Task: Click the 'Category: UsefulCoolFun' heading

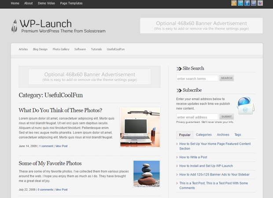Action: (x=51, y=95)
